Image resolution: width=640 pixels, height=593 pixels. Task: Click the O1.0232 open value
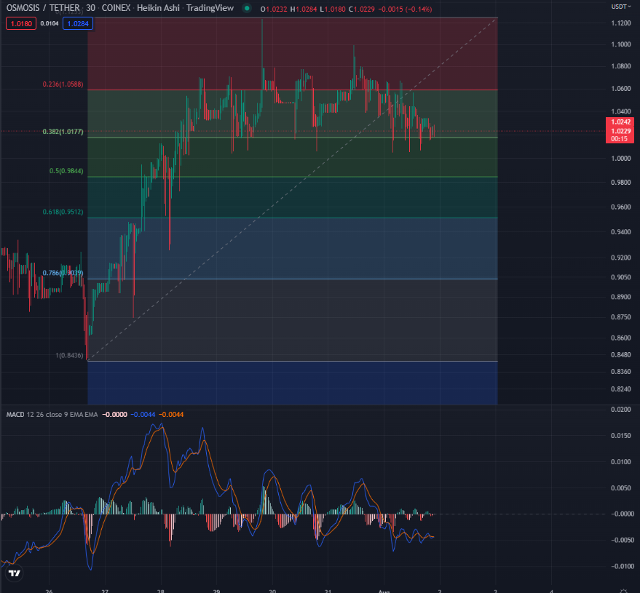274,9
